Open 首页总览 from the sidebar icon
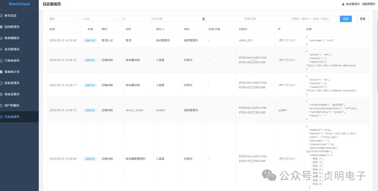Screen dimensions: 378x191 (1, 16)
